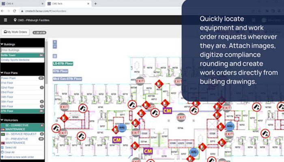Click the topmost CM marker on the plan
This screenshot has width=284, height=162.
click(x=167, y=111)
